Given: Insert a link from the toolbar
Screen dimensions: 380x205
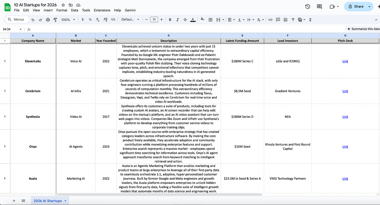Looking at the screenshot, I should click(x=270, y=20).
